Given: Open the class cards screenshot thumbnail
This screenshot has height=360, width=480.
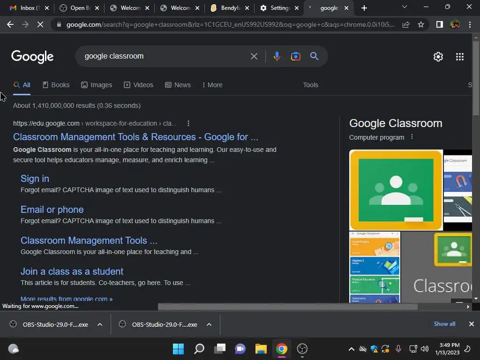Looking at the screenshot, I should click(x=375, y=267).
